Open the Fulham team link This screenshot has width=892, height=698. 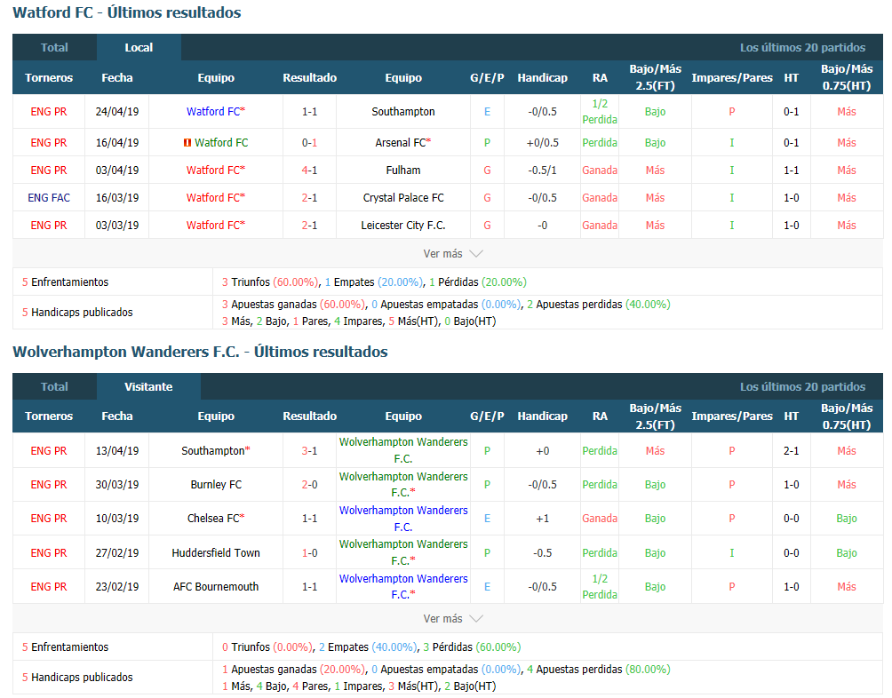tap(402, 170)
